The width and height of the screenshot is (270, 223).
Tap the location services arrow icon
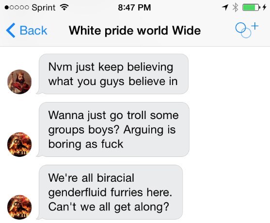tap(225, 7)
